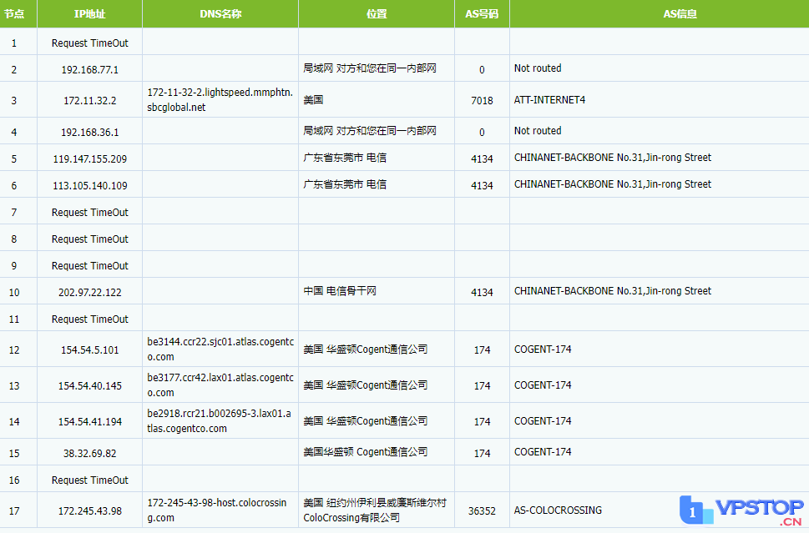Click ATT-INTERNET4 AS info cell
The height and width of the screenshot is (533, 809).
pyautogui.click(x=549, y=100)
